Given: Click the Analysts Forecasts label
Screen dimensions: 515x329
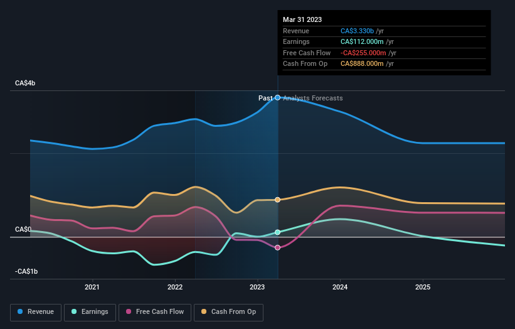Looking at the screenshot, I should tap(312, 99).
